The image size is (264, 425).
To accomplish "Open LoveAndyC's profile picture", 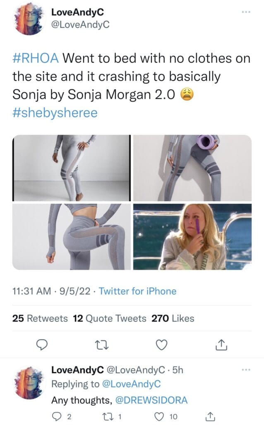I will point(30,20).
